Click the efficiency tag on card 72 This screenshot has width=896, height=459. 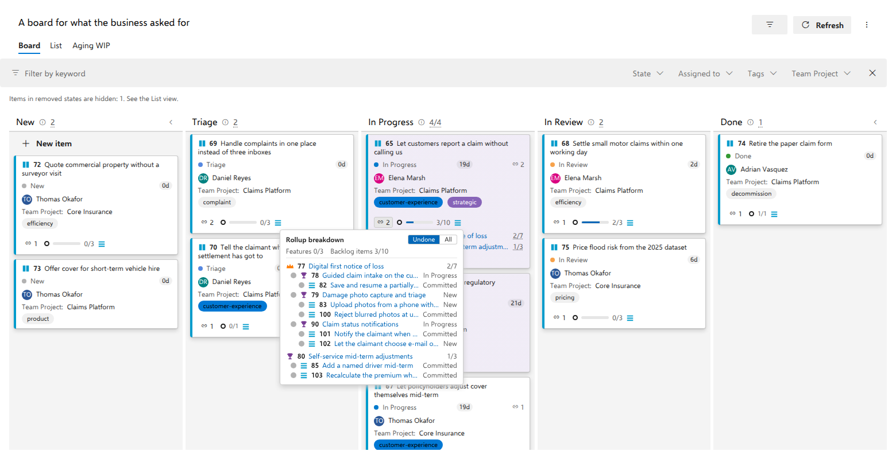[x=40, y=224]
